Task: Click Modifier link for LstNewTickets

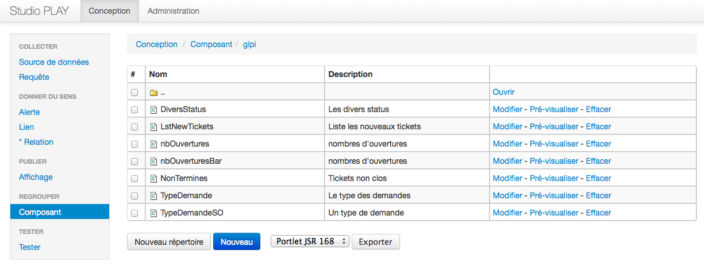Action: (x=507, y=126)
